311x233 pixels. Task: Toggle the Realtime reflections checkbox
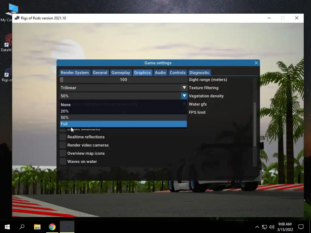(63, 137)
